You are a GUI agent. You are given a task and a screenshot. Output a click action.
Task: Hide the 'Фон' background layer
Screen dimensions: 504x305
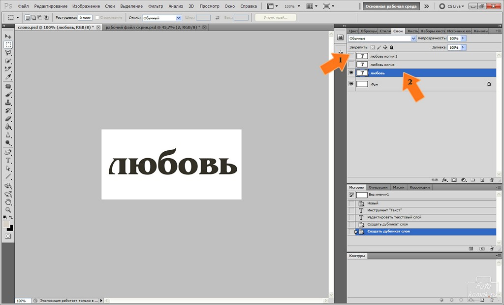pyautogui.click(x=351, y=84)
